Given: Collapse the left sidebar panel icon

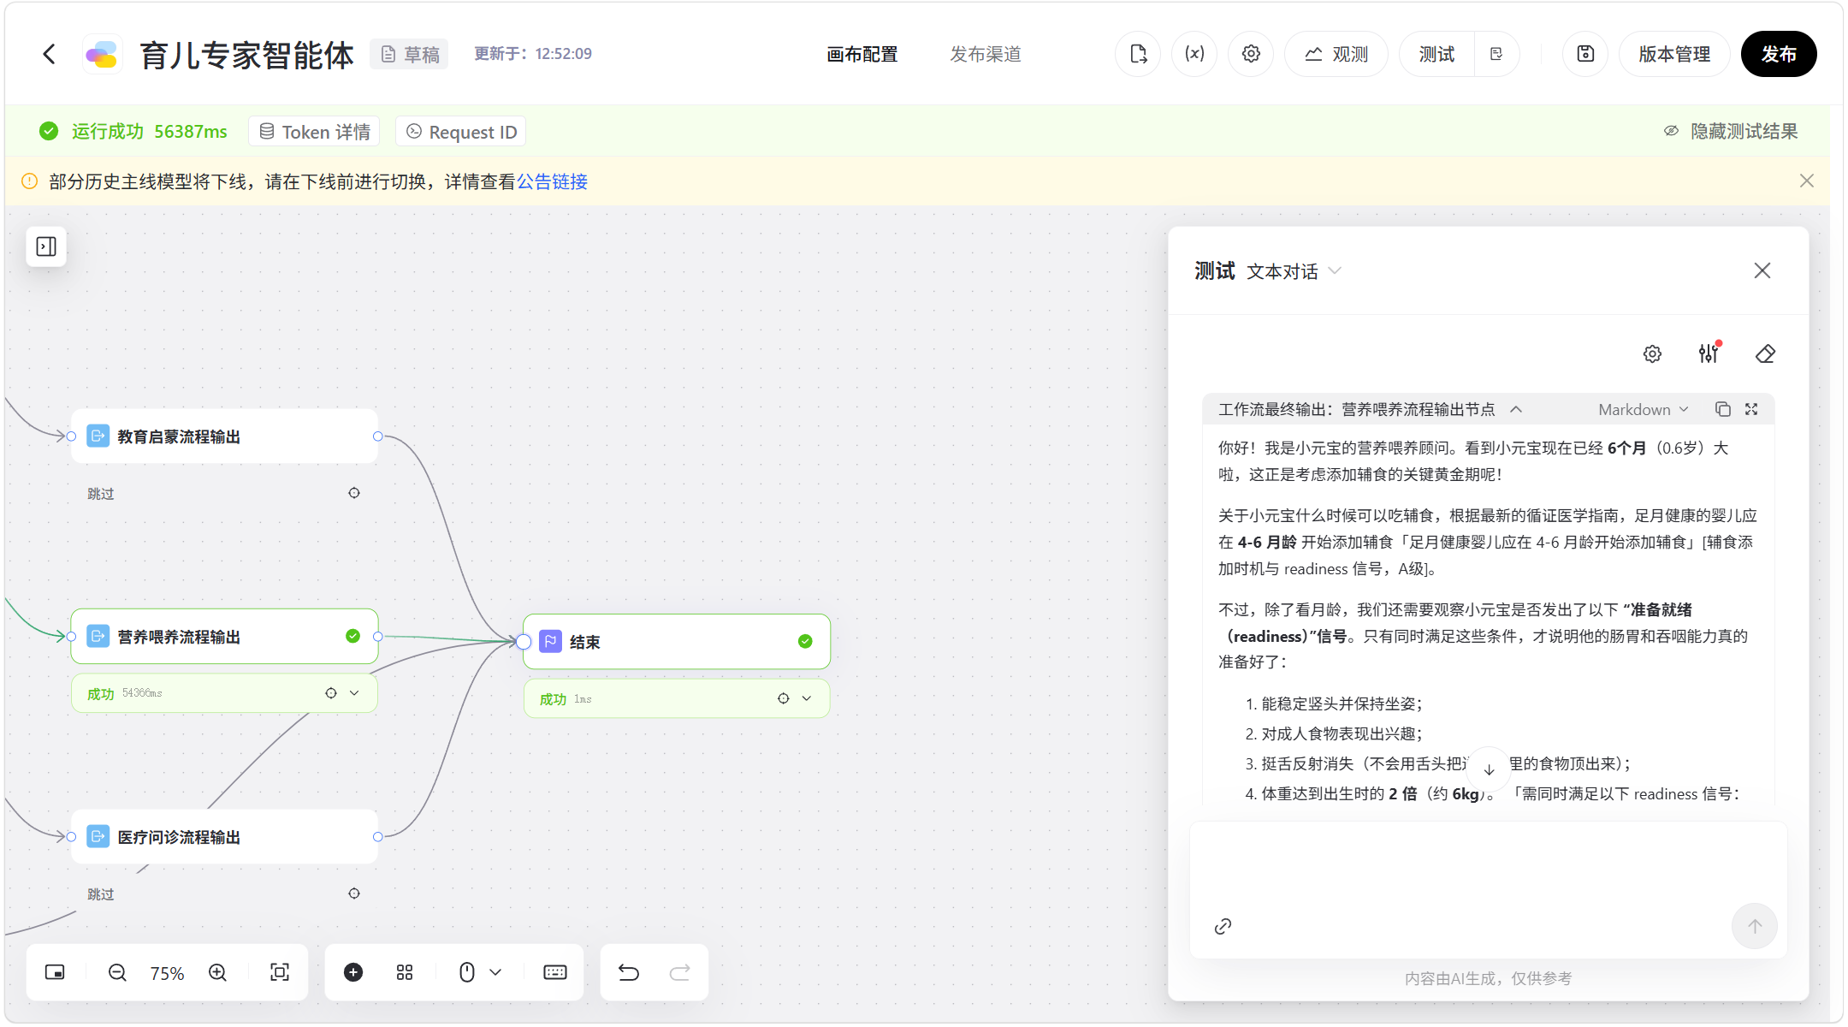Looking at the screenshot, I should pos(46,246).
